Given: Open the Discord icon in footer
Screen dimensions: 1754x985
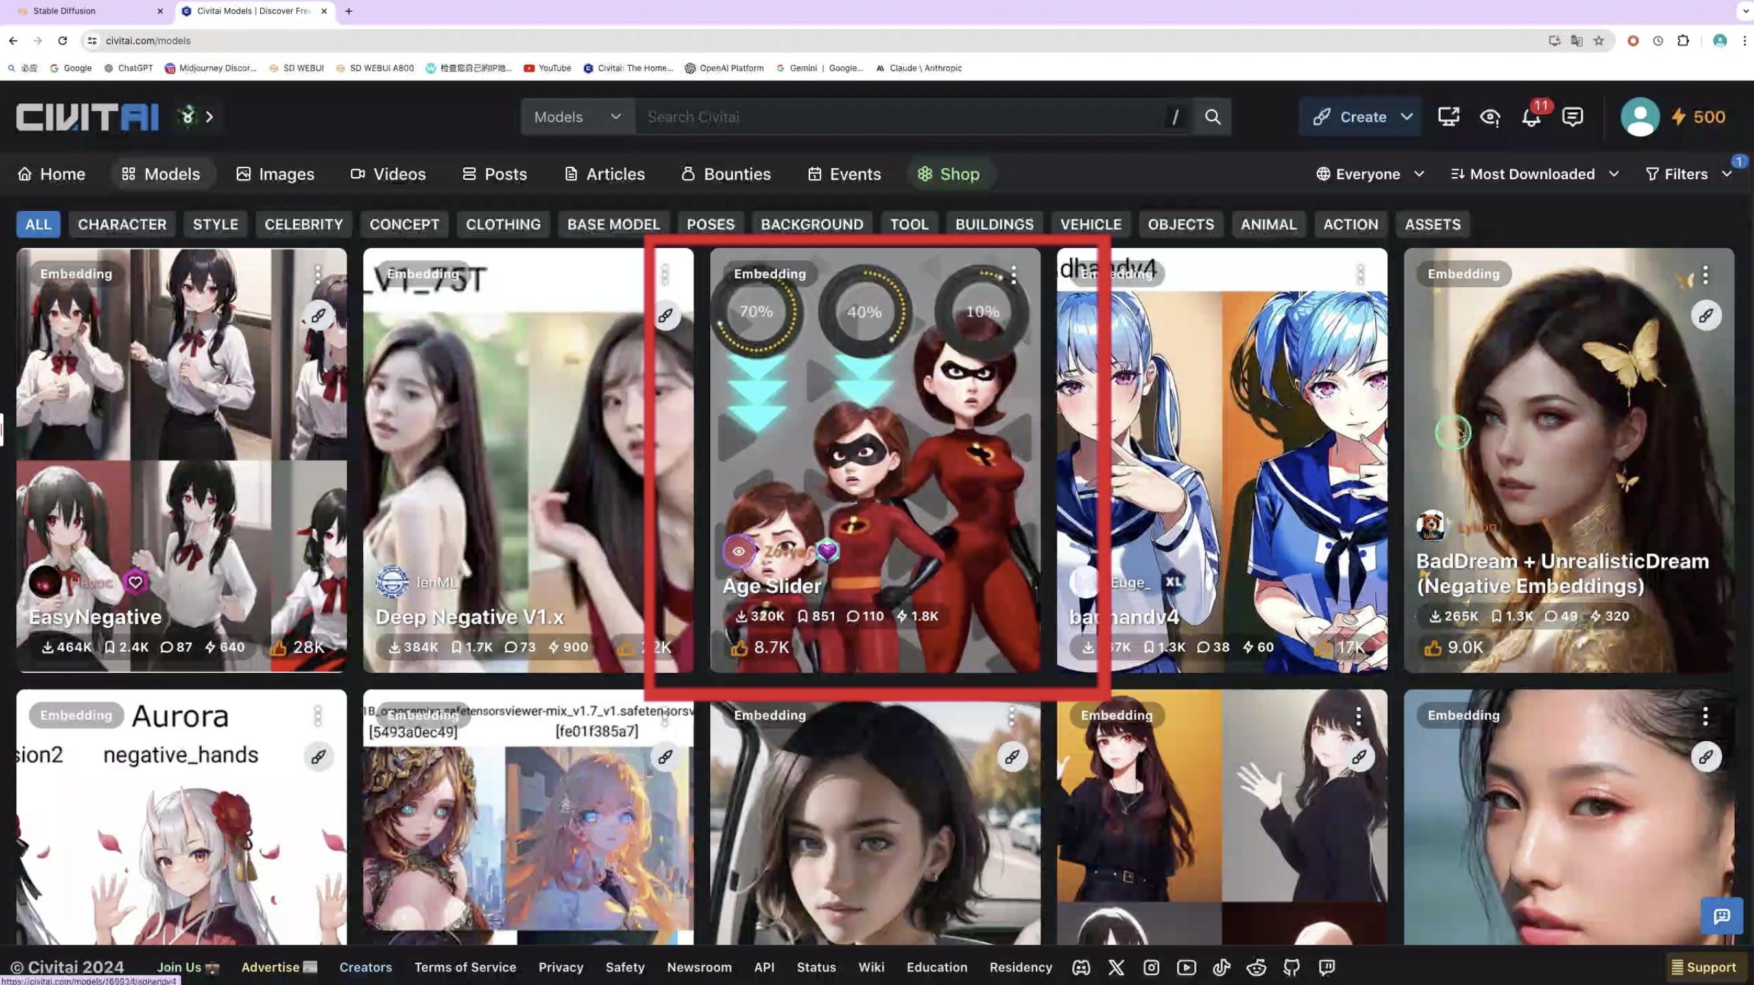Looking at the screenshot, I should point(1081,968).
